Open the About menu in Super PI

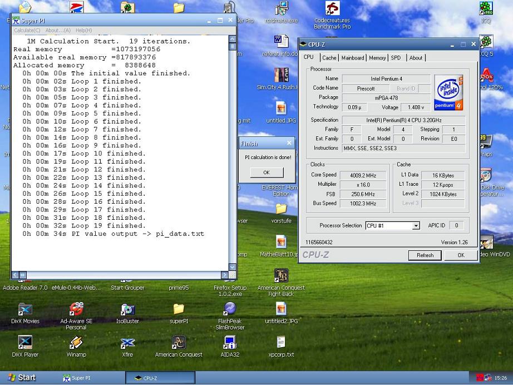point(58,31)
